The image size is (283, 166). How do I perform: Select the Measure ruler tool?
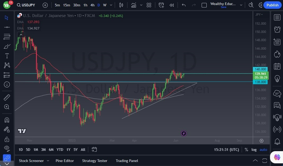point(7,97)
